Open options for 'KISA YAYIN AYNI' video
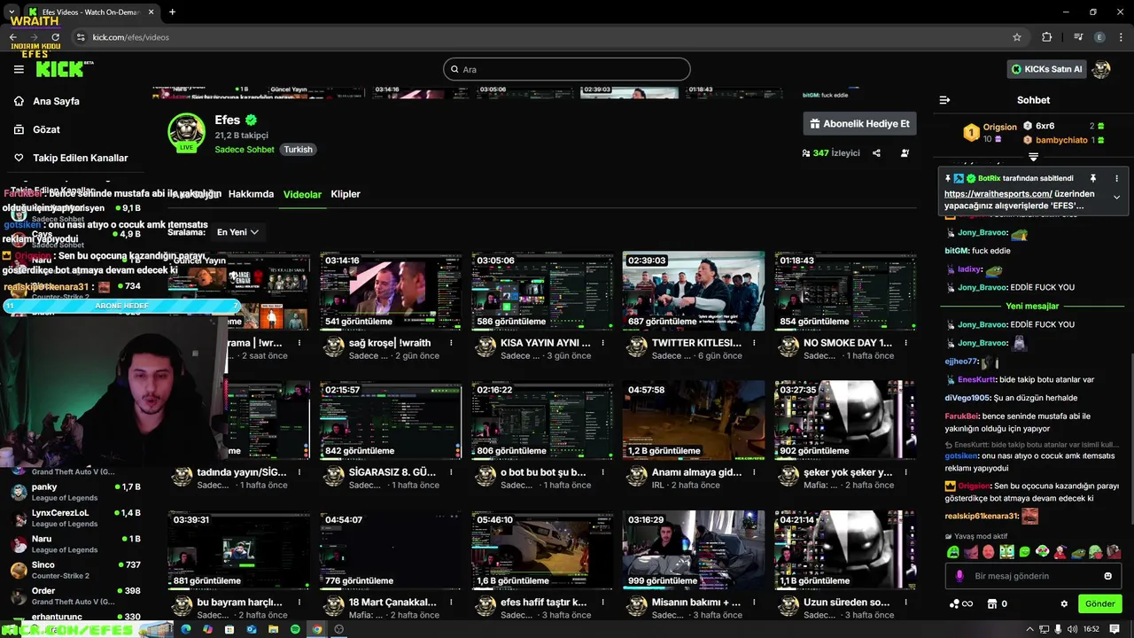The height and width of the screenshot is (638, 1134). (603, 343)
